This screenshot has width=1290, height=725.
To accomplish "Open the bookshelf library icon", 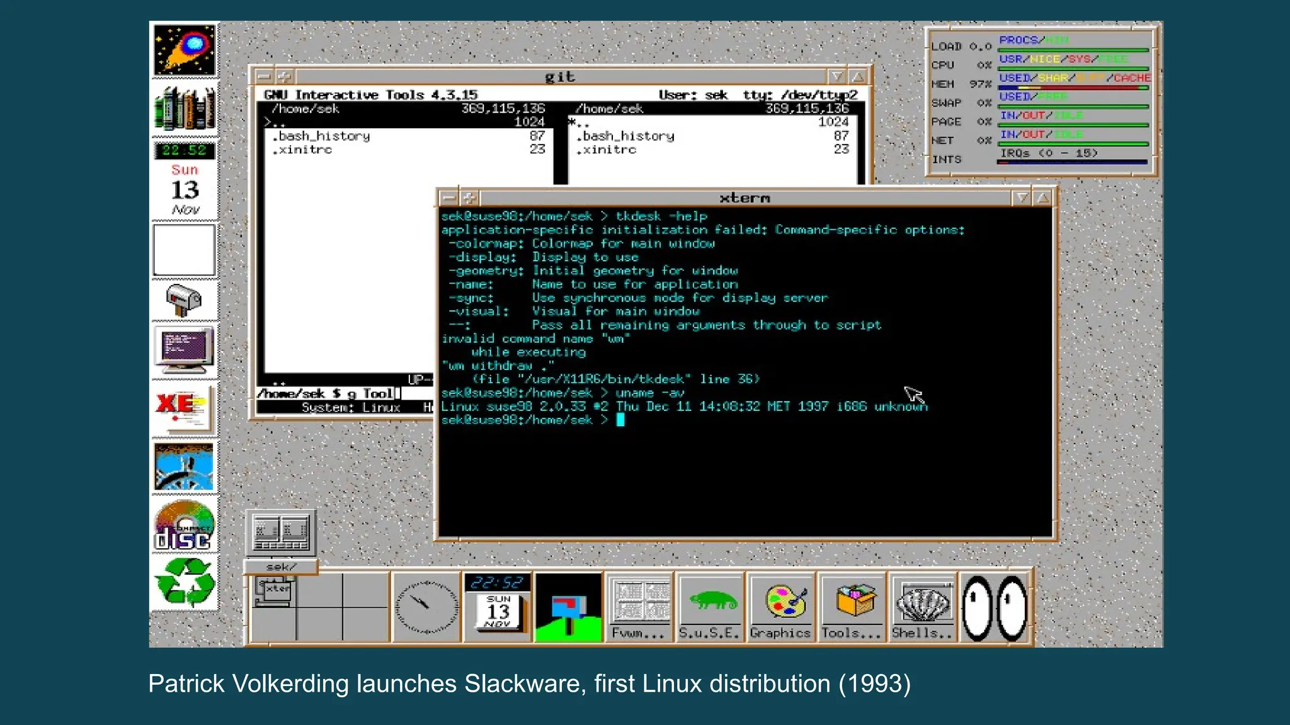I will click(x=184, y=108).
